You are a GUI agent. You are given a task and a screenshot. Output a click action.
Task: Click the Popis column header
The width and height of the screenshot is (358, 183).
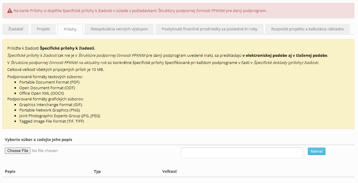(x=10, y=172)
